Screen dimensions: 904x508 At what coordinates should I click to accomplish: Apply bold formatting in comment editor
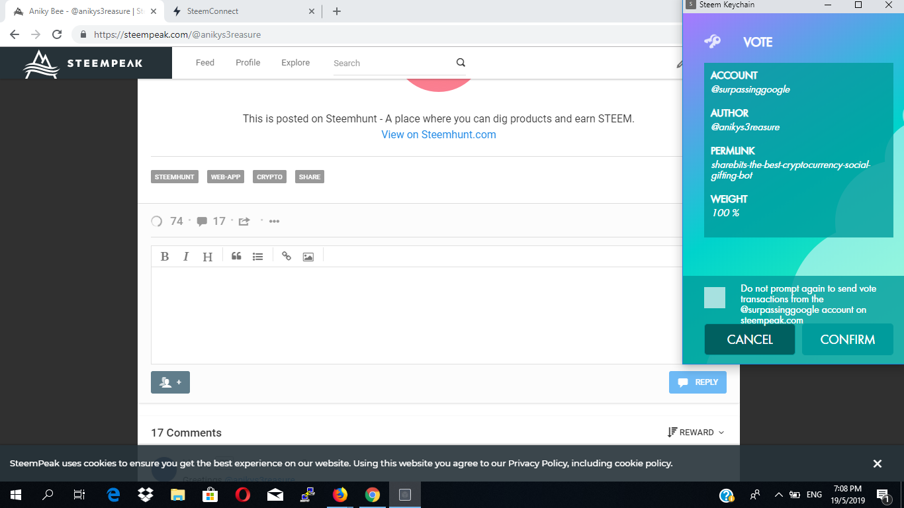165,257
